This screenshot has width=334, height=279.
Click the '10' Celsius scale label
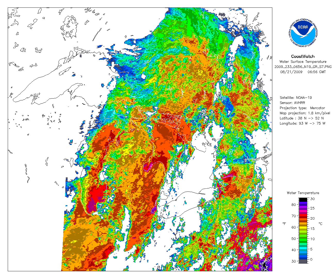coord(312,239)
